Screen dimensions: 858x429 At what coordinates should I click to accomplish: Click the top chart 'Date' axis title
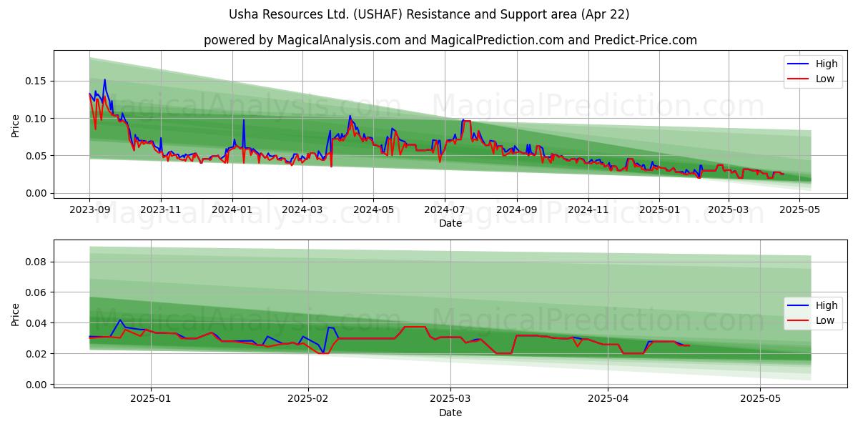tap(450, 223)
